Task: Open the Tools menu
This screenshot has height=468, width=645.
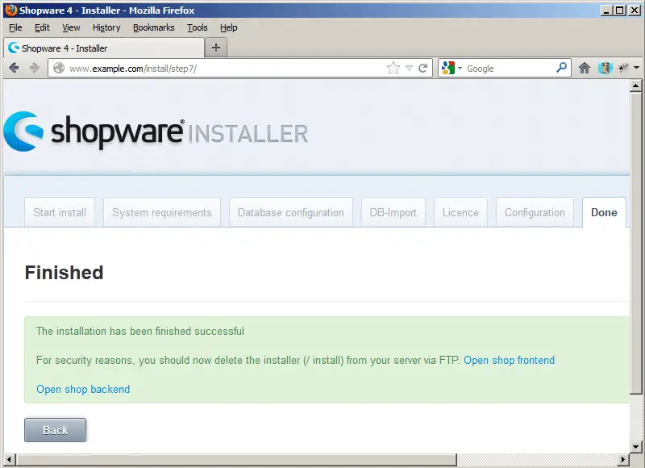Action: (x=198, y=27)
